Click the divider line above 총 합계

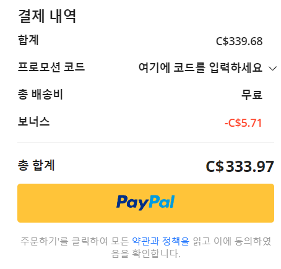pyautogui.click(x=145, y=142)
